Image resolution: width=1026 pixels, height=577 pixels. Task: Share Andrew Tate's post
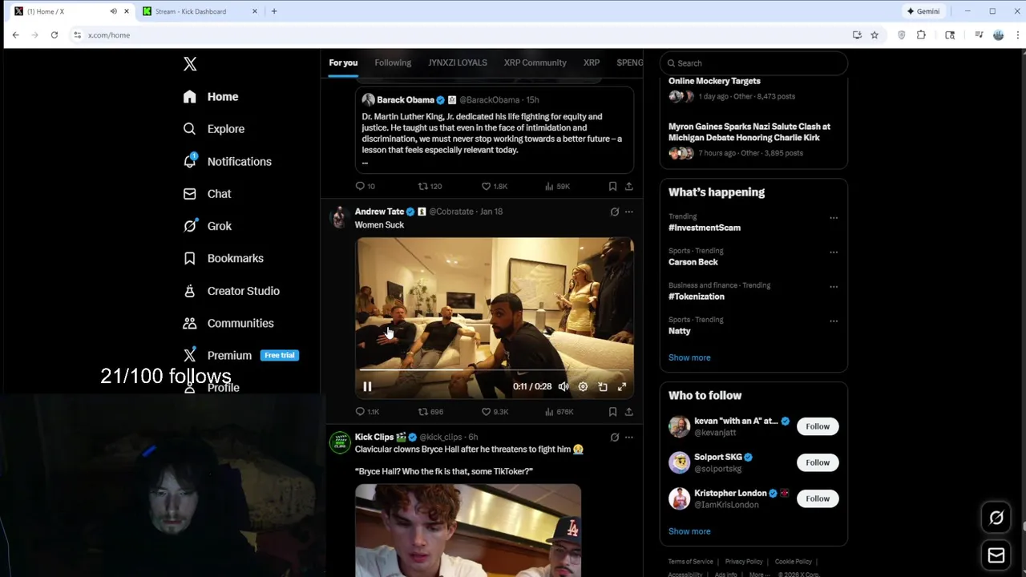pyautogui.click(x=629, y=411)
